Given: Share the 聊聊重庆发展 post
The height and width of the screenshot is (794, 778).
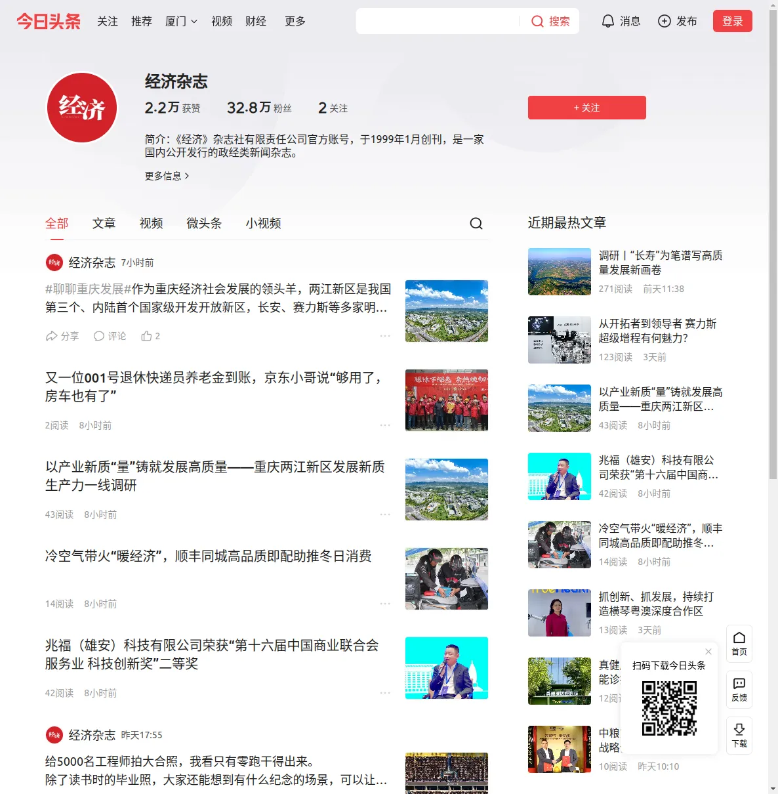Looking at the screenshot, I should click(x=62, y=336).
